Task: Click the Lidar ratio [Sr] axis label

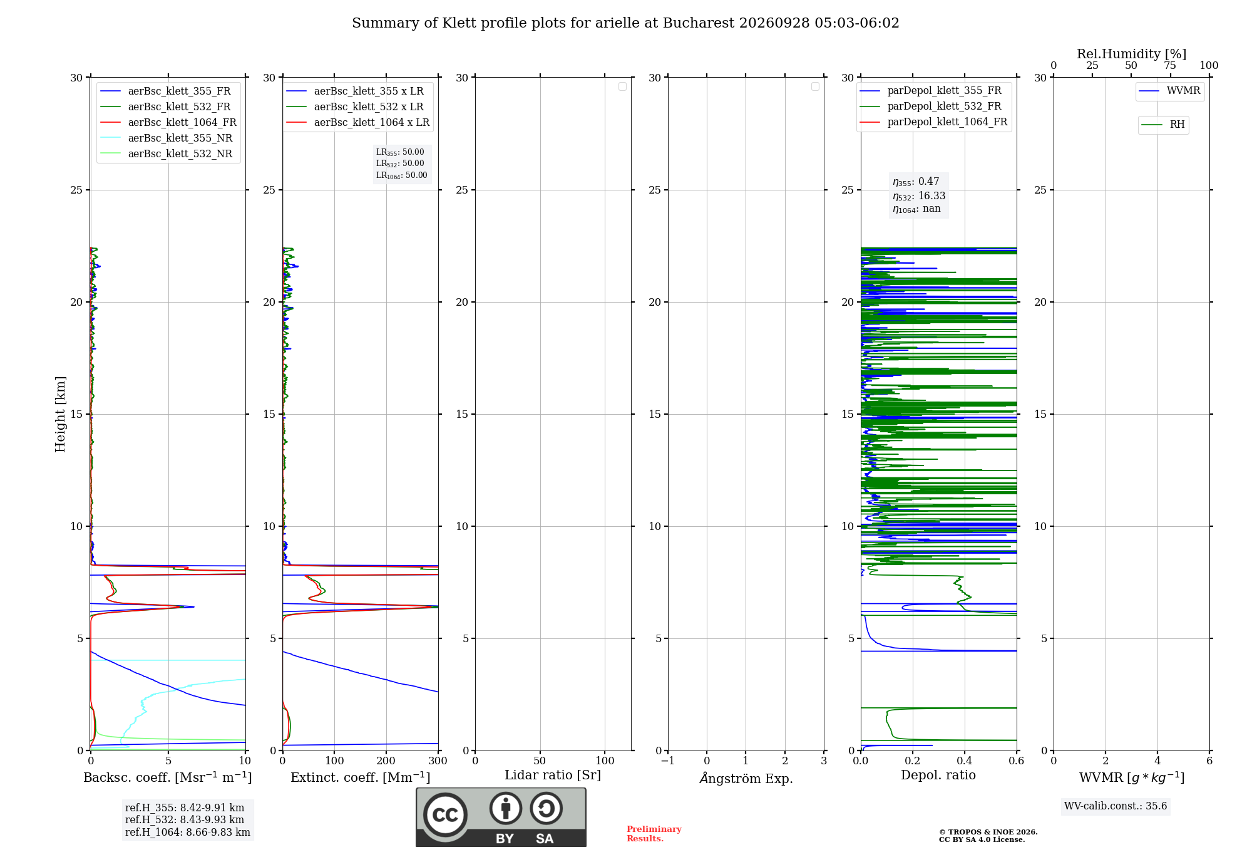Action: coord(553,776)
